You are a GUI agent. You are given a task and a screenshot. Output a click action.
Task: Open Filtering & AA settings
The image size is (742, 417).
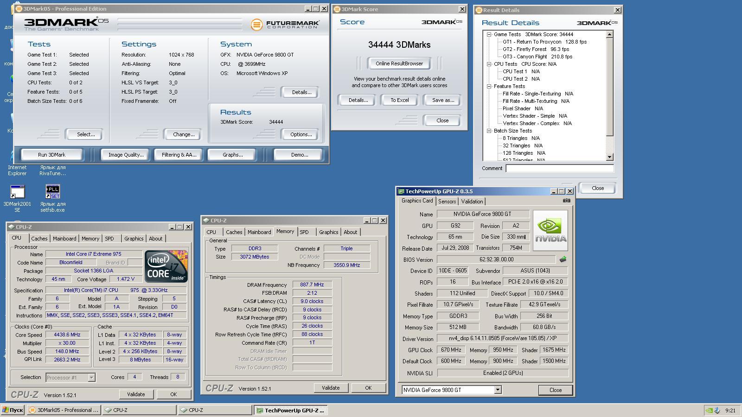click(x=179, y=155)
